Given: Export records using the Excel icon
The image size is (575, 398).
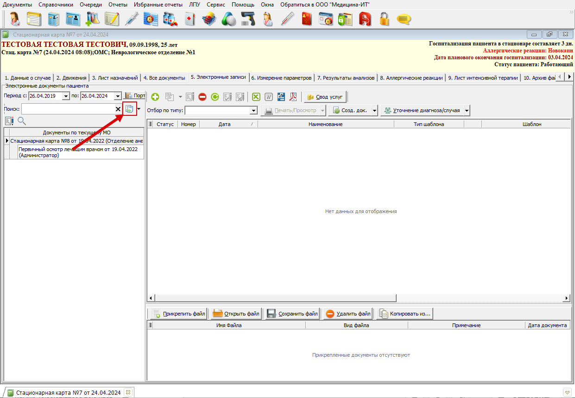Looking at the screenshot, I should click(x=256, y=97).
